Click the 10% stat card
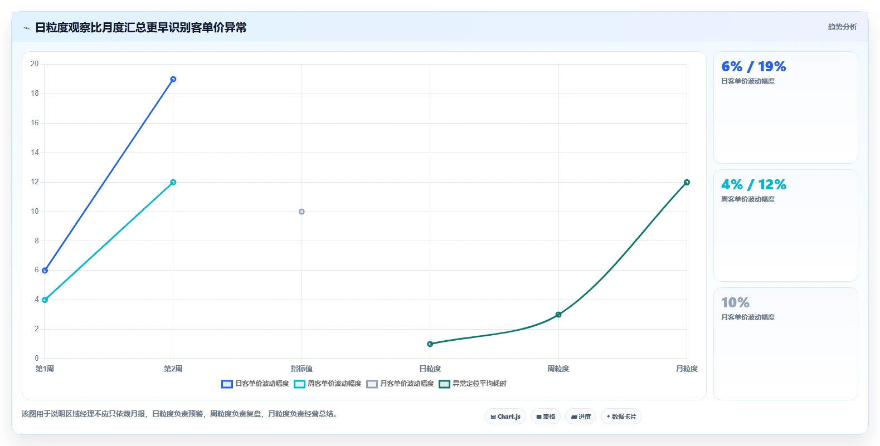The width and height of the screenshot is (880, 446). point(785,344)
